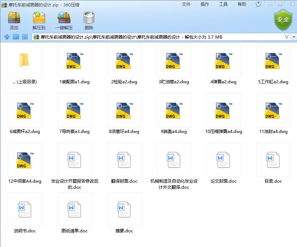The image size is (297, 247).
Task: Go up one level with arrow icon
Action: click(6, 37)
